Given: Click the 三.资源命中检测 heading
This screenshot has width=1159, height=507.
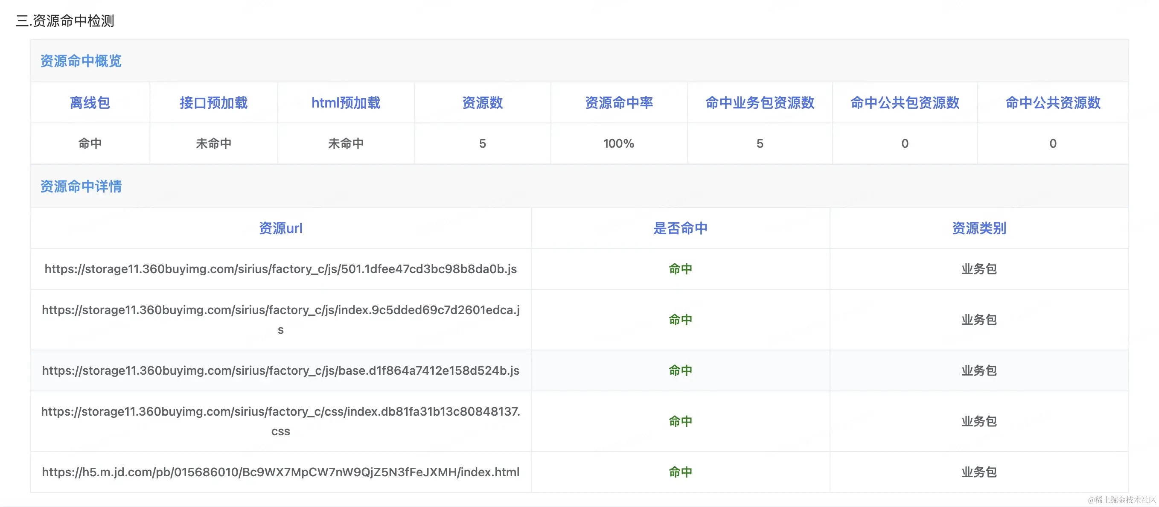Looking at the screenshot, I should 65,20.
